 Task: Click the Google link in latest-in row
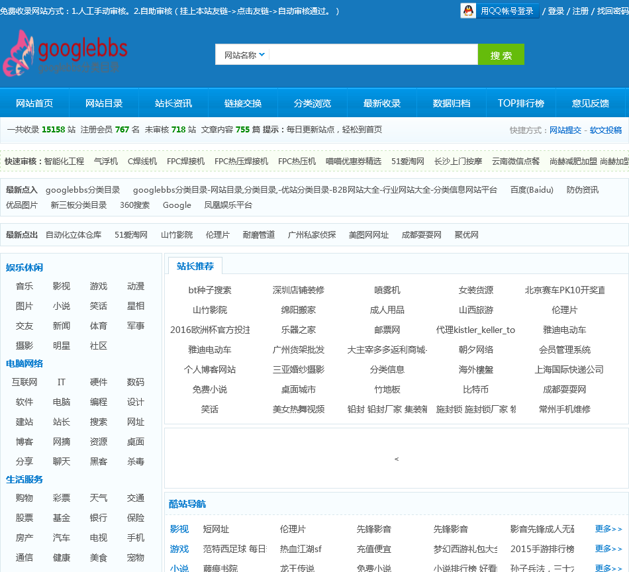click(177, 205)
